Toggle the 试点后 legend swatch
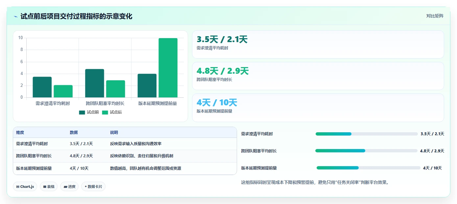457x204 pixels. click(105, 113)
